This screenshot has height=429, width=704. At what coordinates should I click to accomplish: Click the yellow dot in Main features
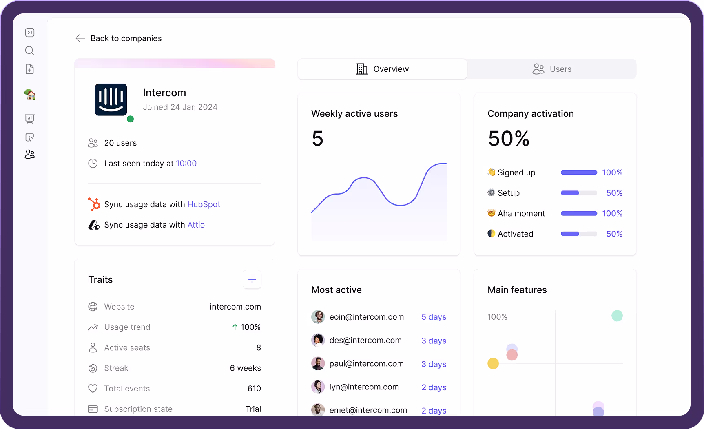[493, 363]
